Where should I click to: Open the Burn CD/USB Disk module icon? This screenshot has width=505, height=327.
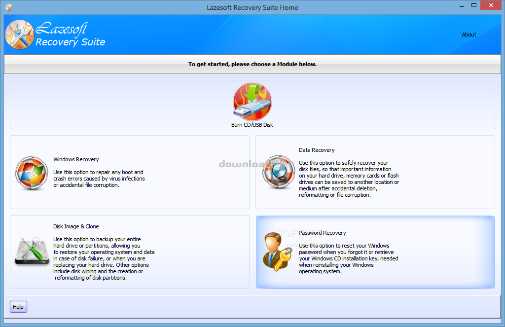tap(252, 102)
